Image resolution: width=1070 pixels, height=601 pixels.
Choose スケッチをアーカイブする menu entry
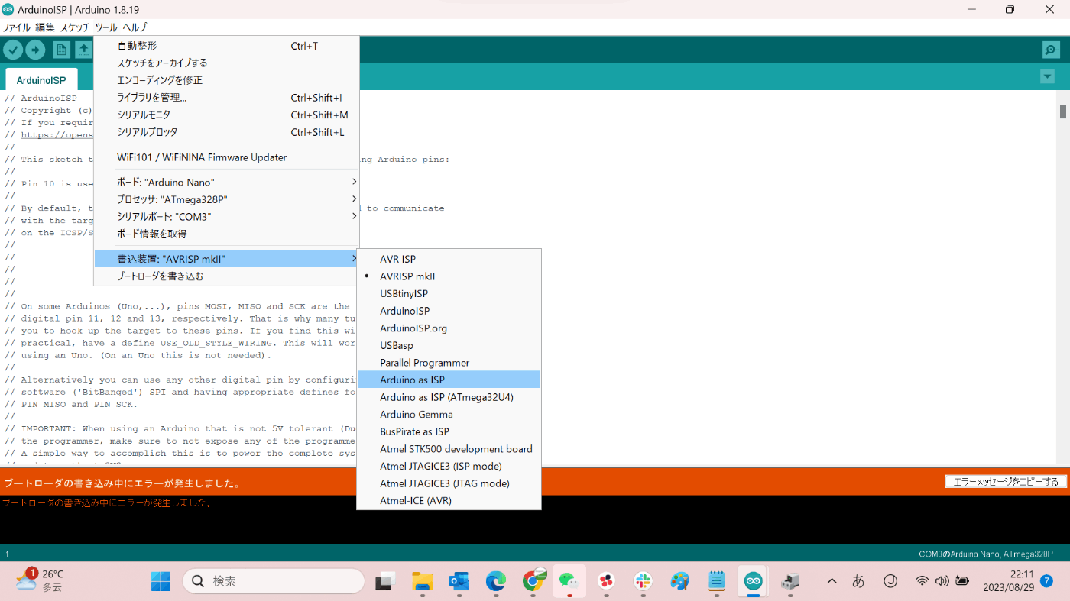(x=226, y=63)
